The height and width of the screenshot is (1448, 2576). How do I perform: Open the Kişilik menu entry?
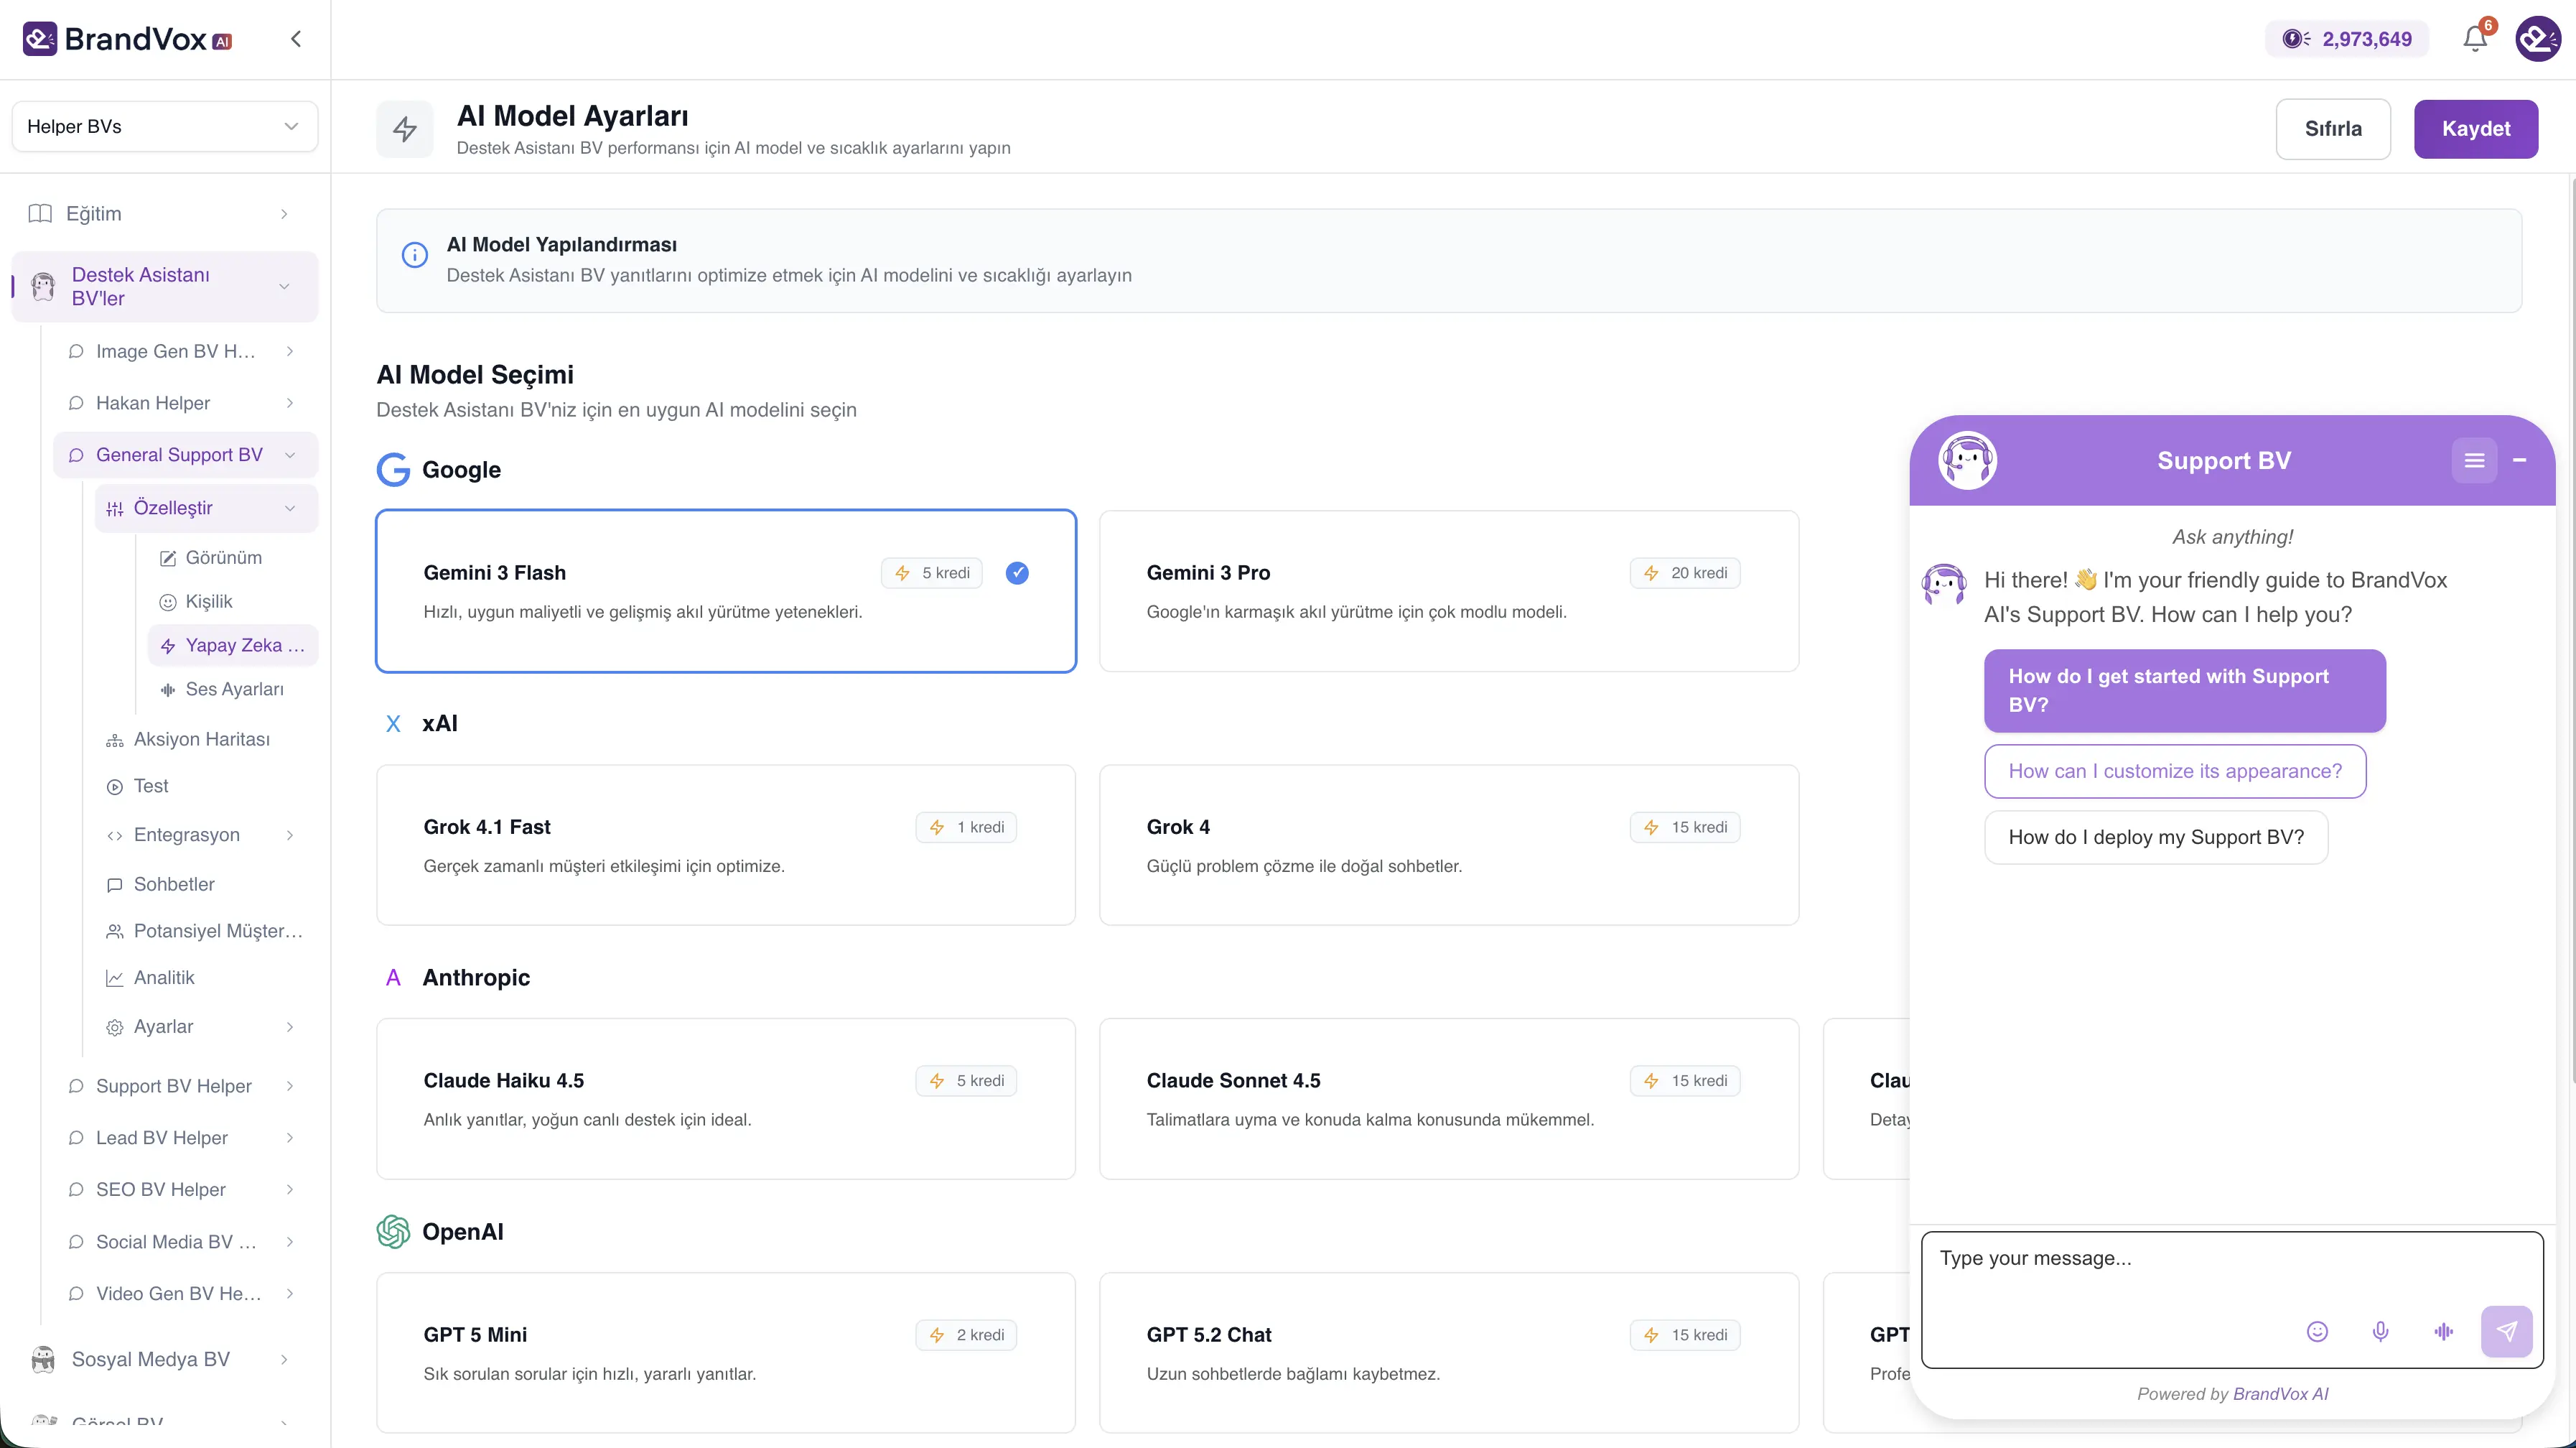coord(208,601)
